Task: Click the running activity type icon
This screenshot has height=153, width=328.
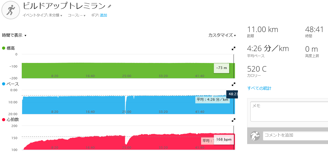Action: point(11,10)
